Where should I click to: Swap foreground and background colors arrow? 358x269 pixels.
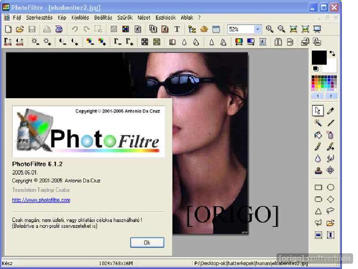(x=332, y=53)
